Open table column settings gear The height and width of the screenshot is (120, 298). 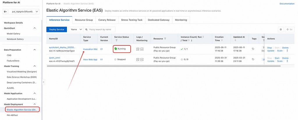[281, 29]
